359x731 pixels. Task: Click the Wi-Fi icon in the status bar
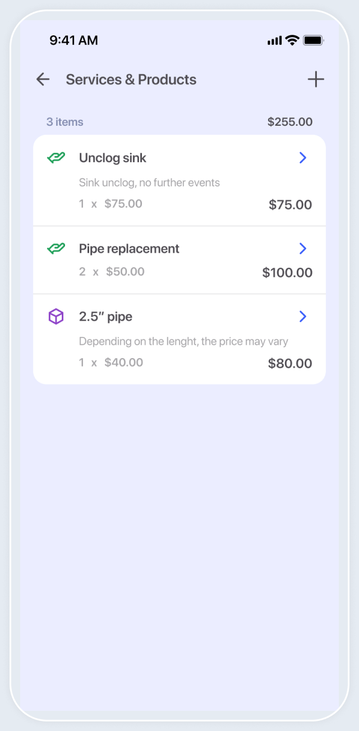click(x=292, y=40)
